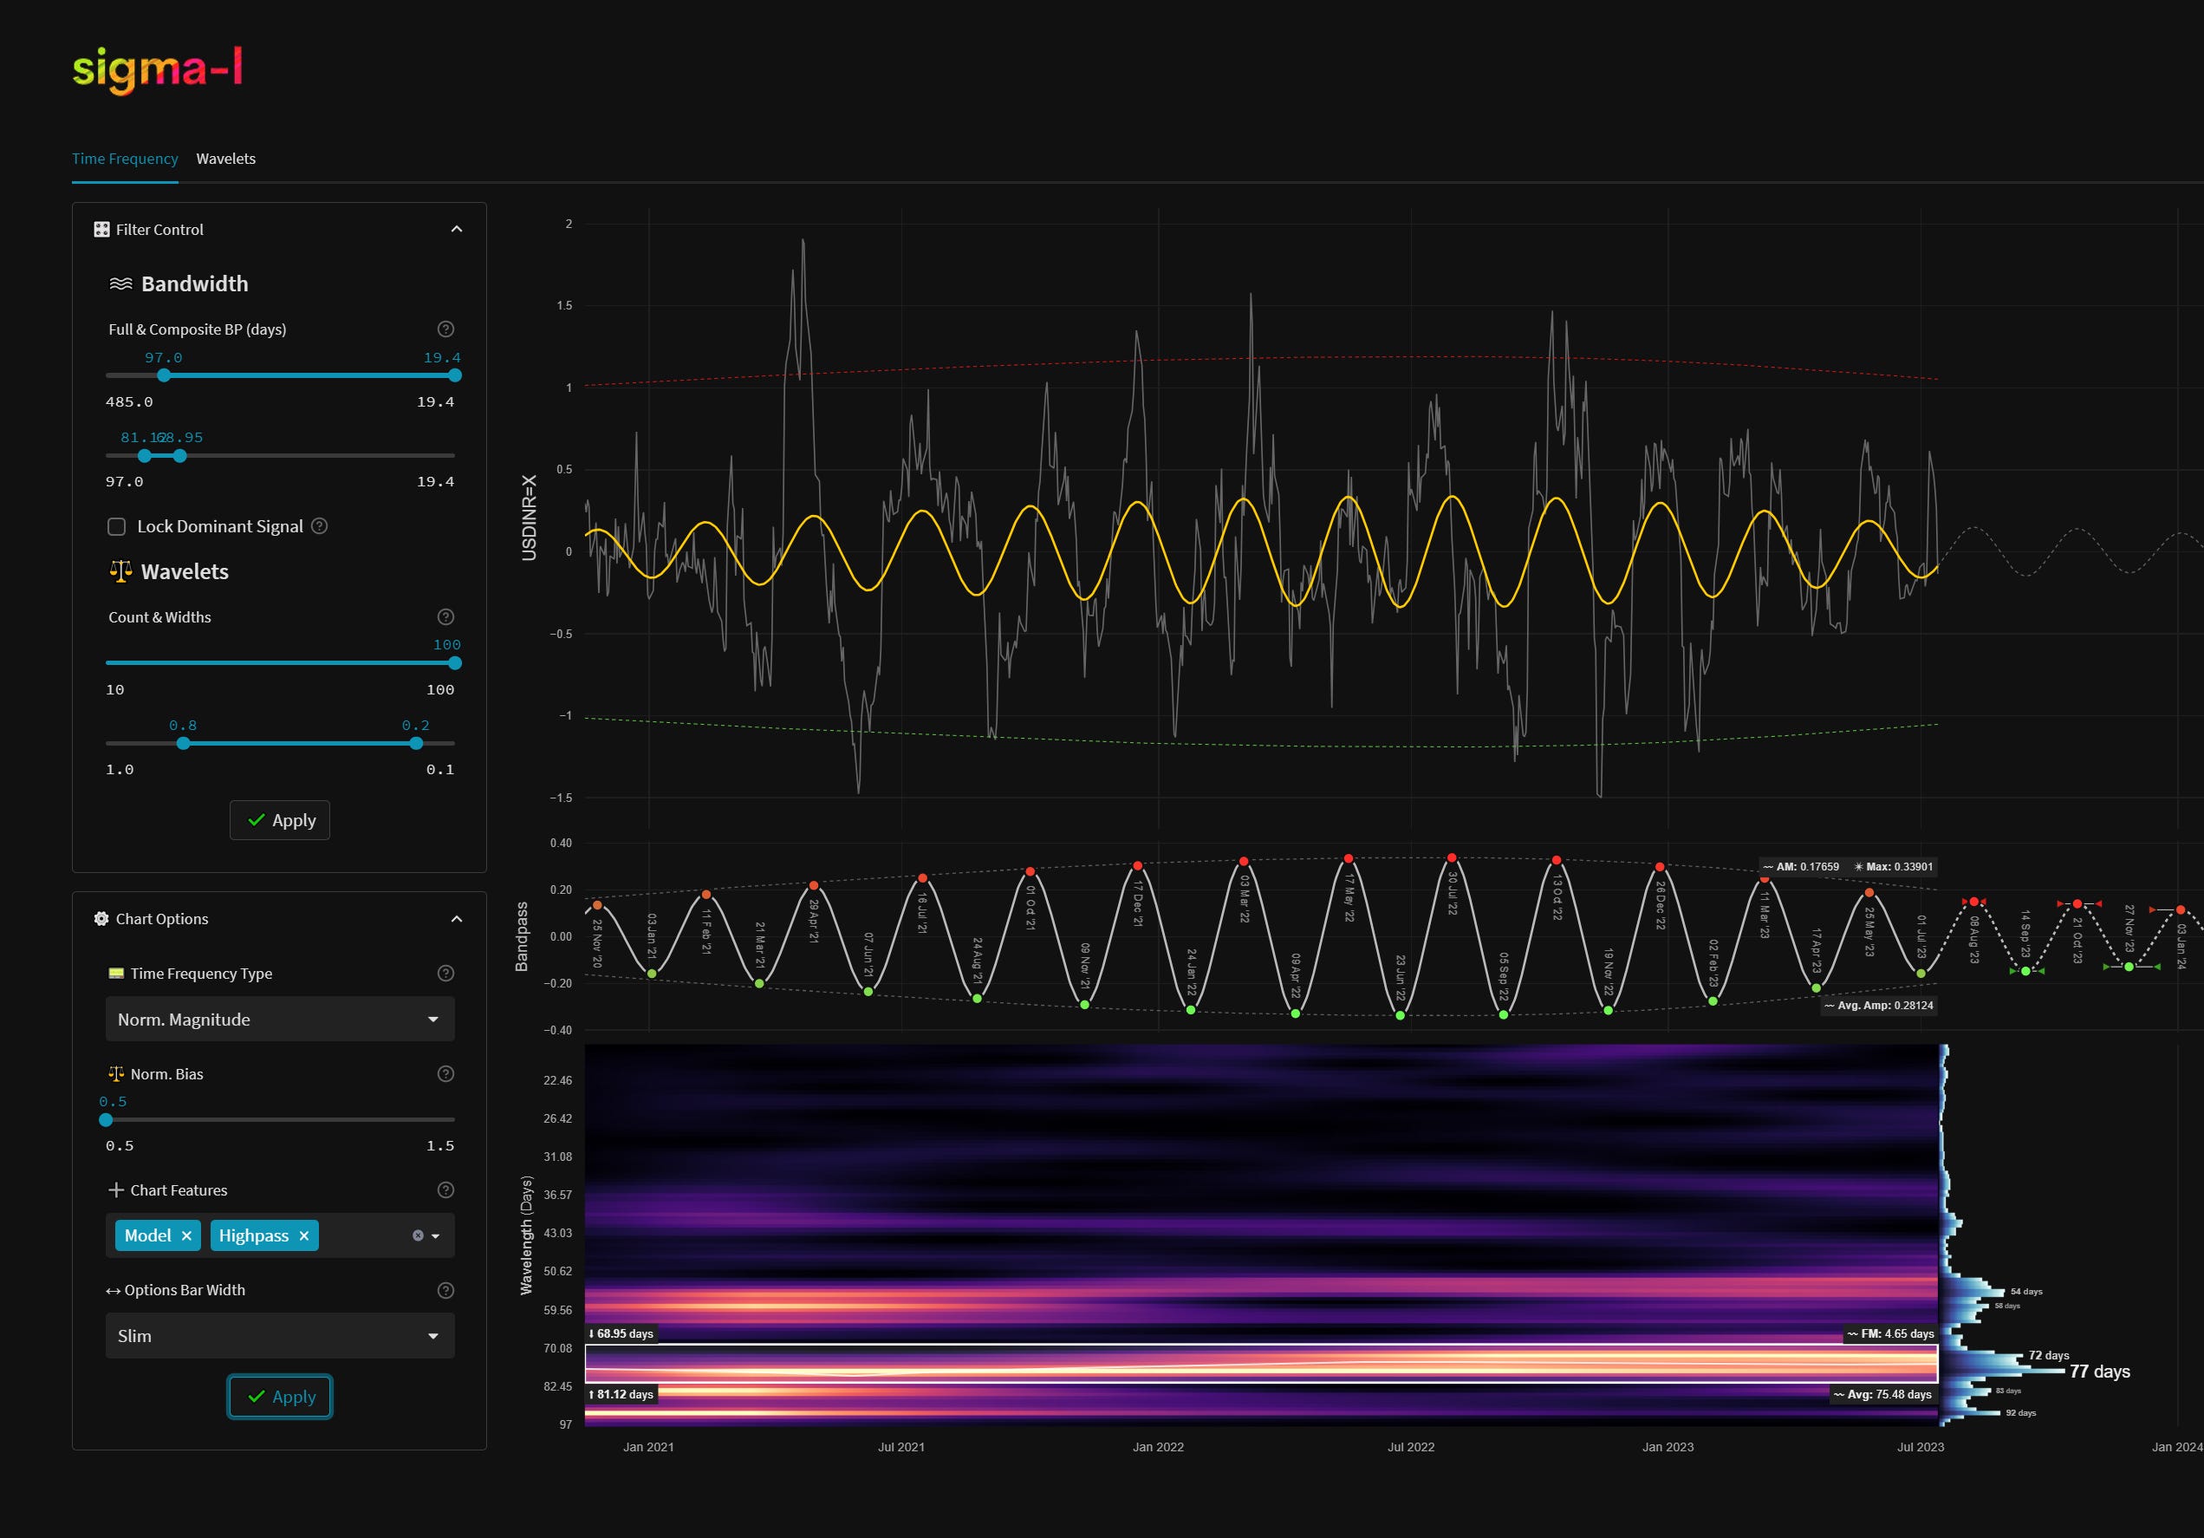Open the Slim options bar width dropdown
This screenshot has width=2204, height=1538.
[x=279, y=1336]
